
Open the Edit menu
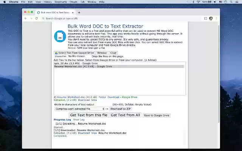pyautogui.click(x=30, y=2)
